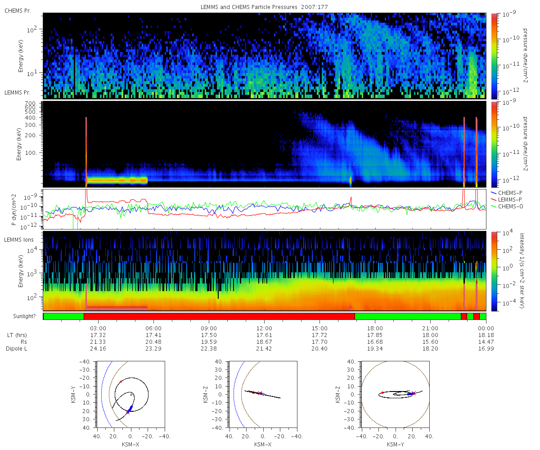Click the Dipole L value 24.16
Screen dimensions: 540x450
point(98,349)
